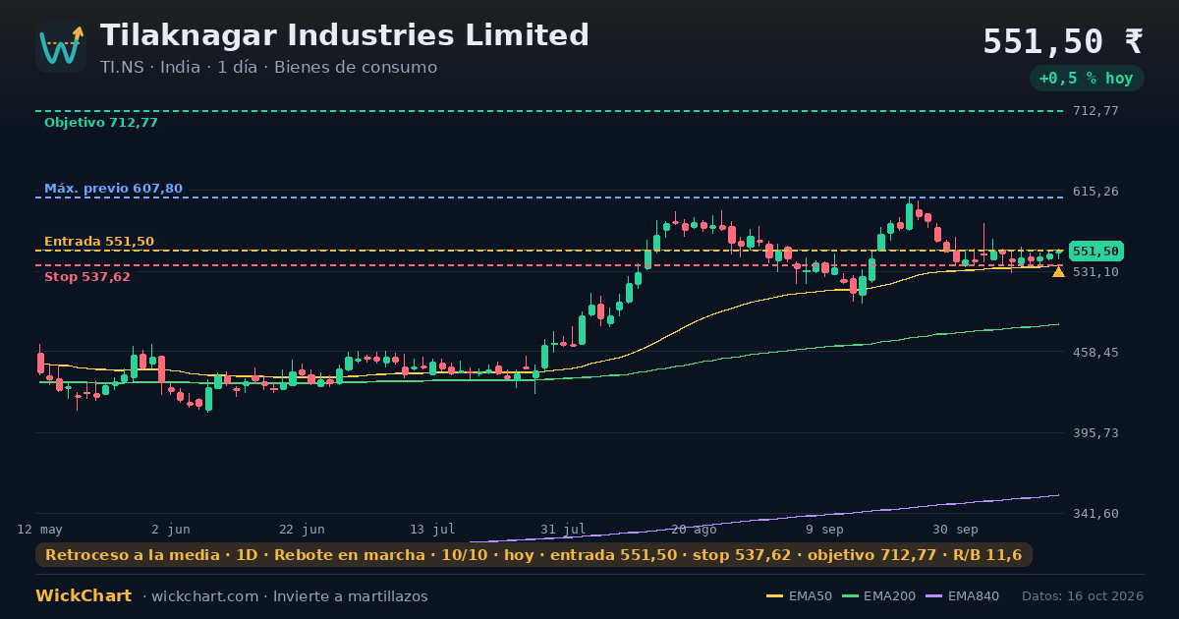Click the Stop 537,62 label

[87, 277]
